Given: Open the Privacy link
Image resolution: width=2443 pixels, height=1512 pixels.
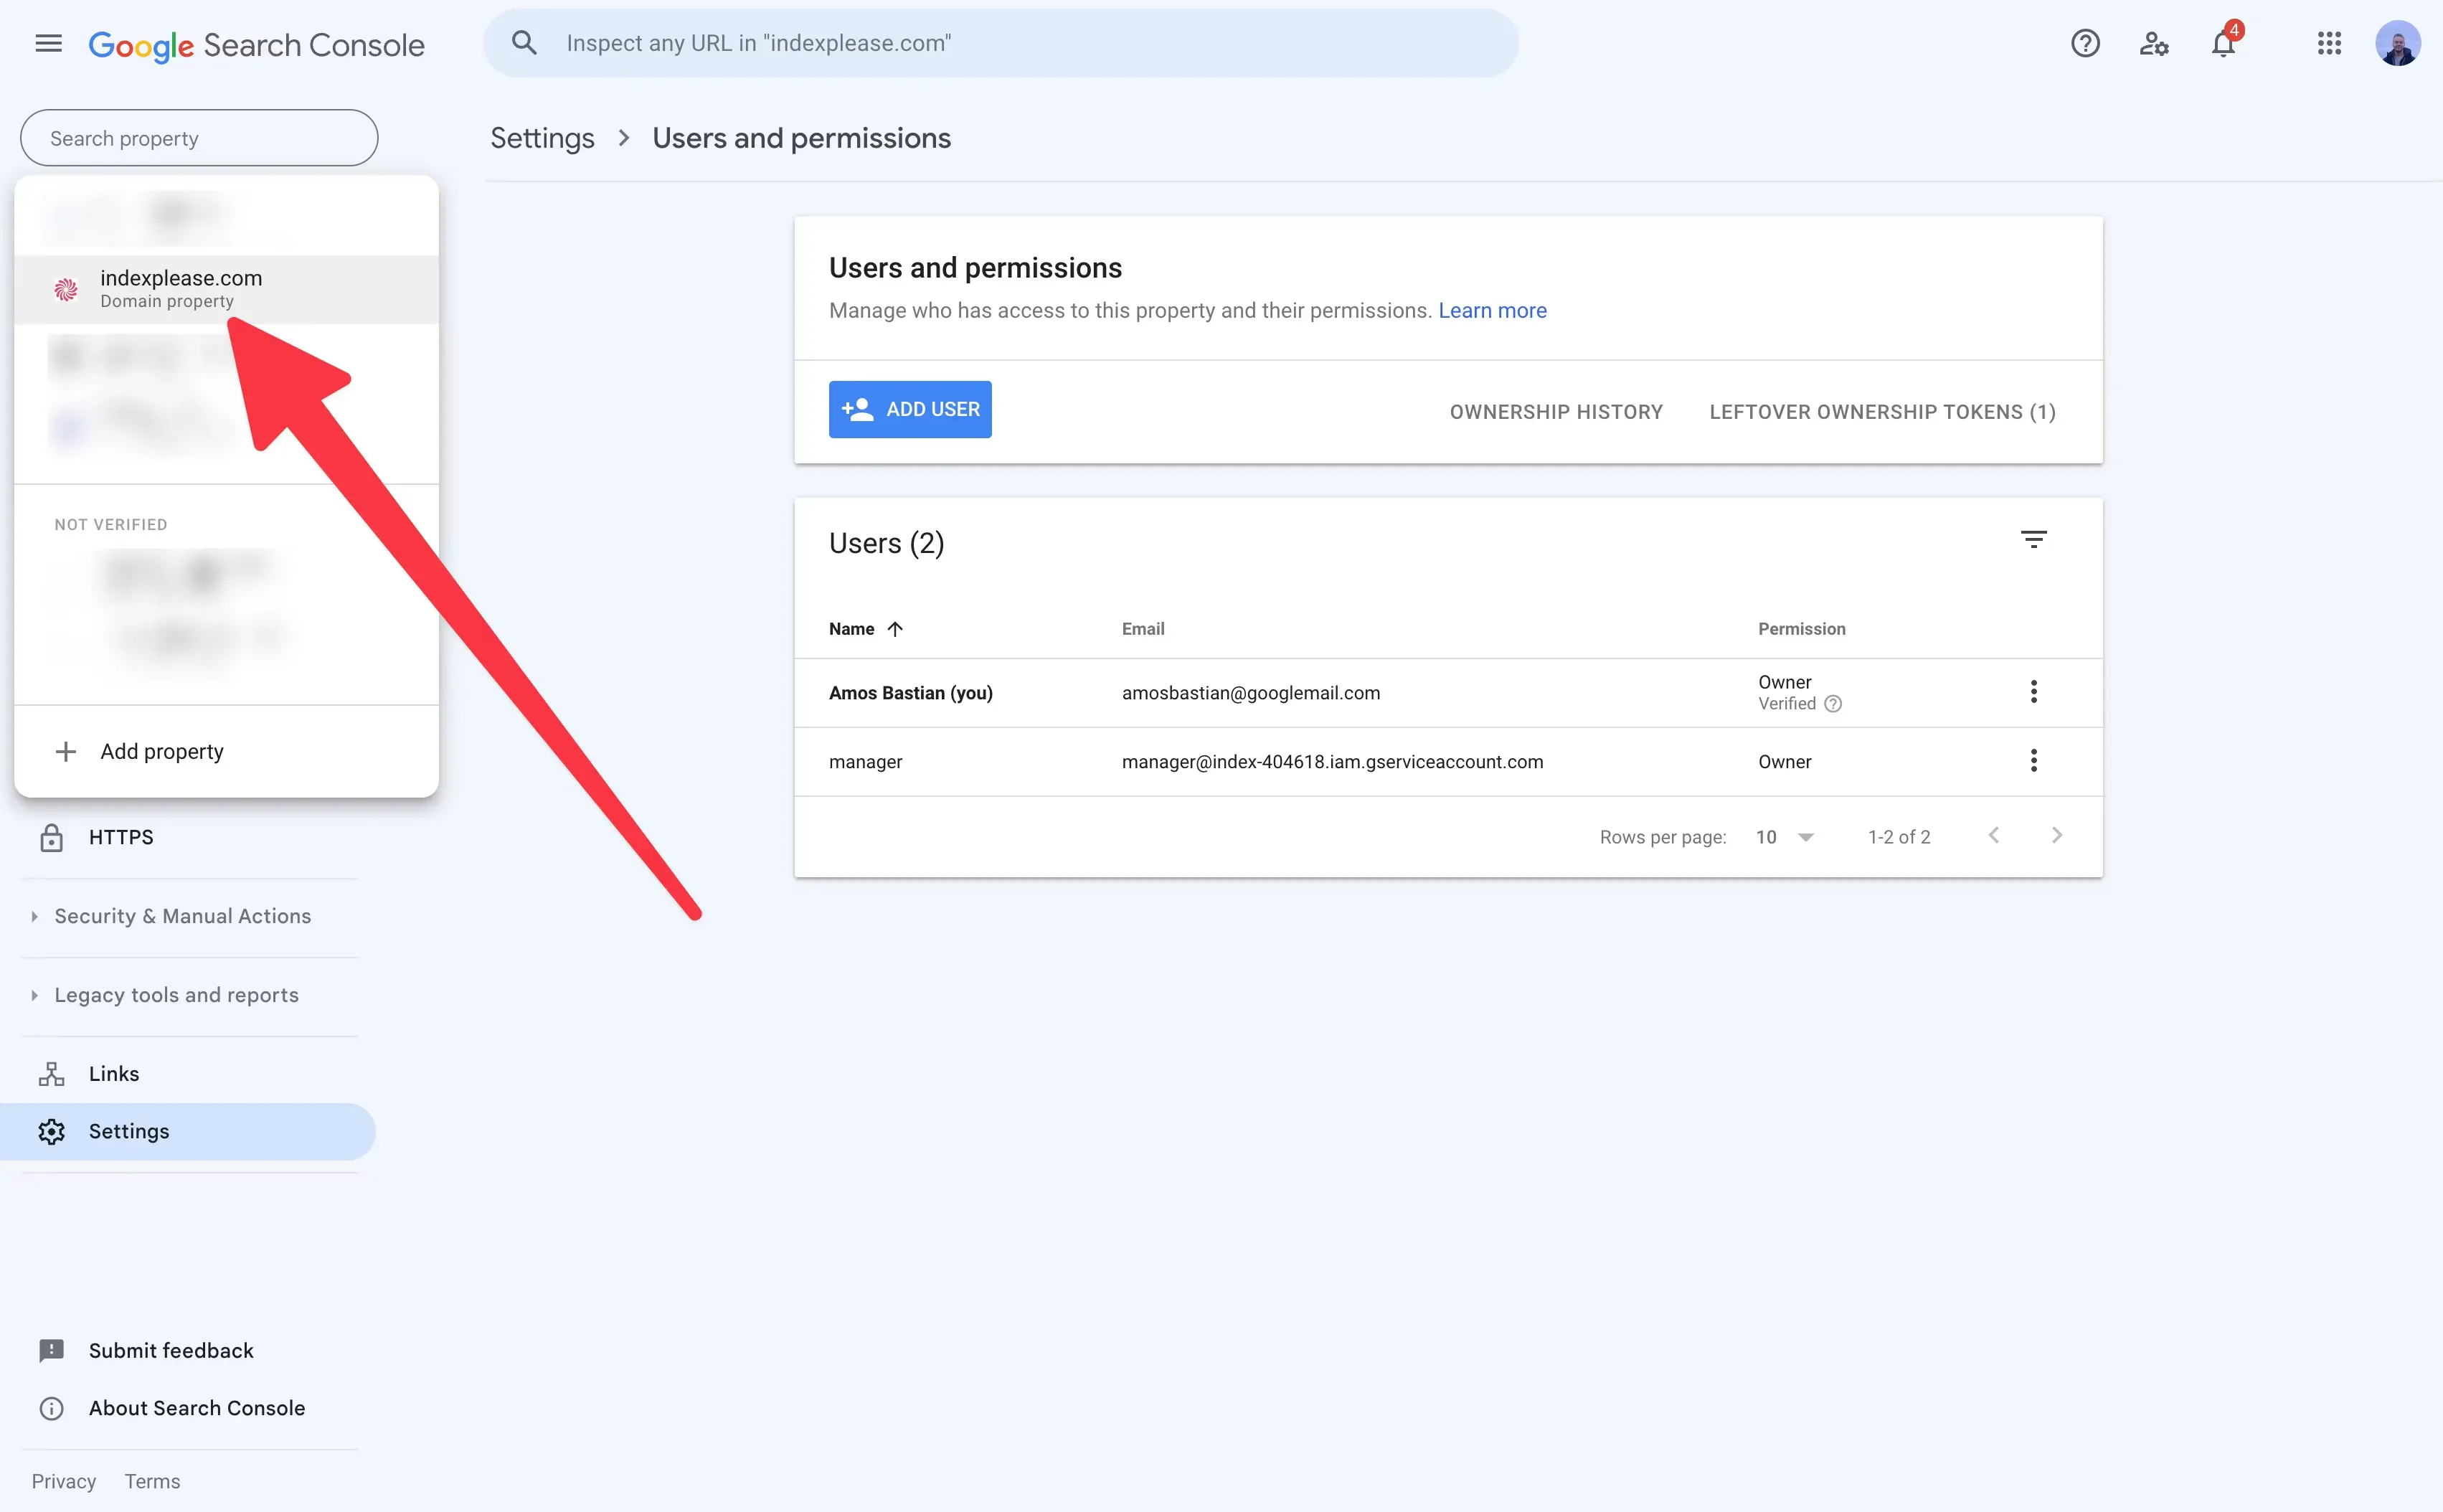Looking at the screenshot, I should (x=64, y=1481).
